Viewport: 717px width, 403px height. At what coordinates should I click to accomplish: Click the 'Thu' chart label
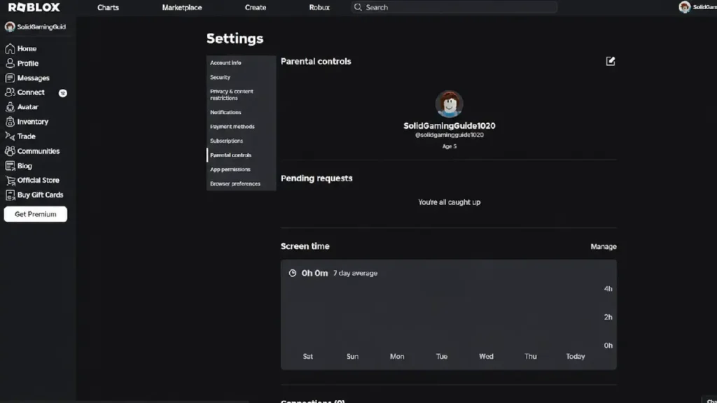click(531, 356)
